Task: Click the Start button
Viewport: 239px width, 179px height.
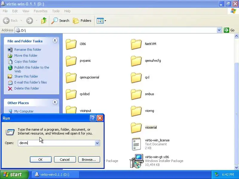Action: [x=14, y=175]
